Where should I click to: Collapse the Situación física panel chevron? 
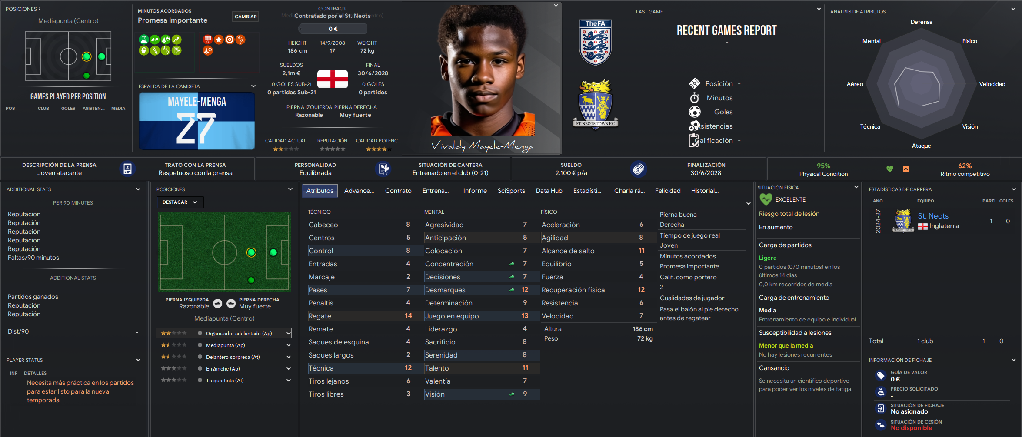[x=856, y=187]
